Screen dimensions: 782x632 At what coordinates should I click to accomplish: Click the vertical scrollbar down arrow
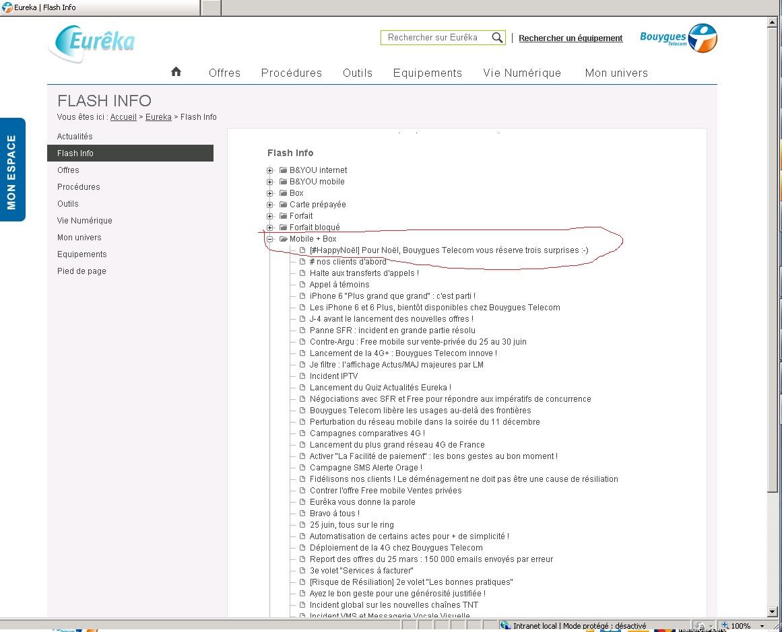coord(772,612)
